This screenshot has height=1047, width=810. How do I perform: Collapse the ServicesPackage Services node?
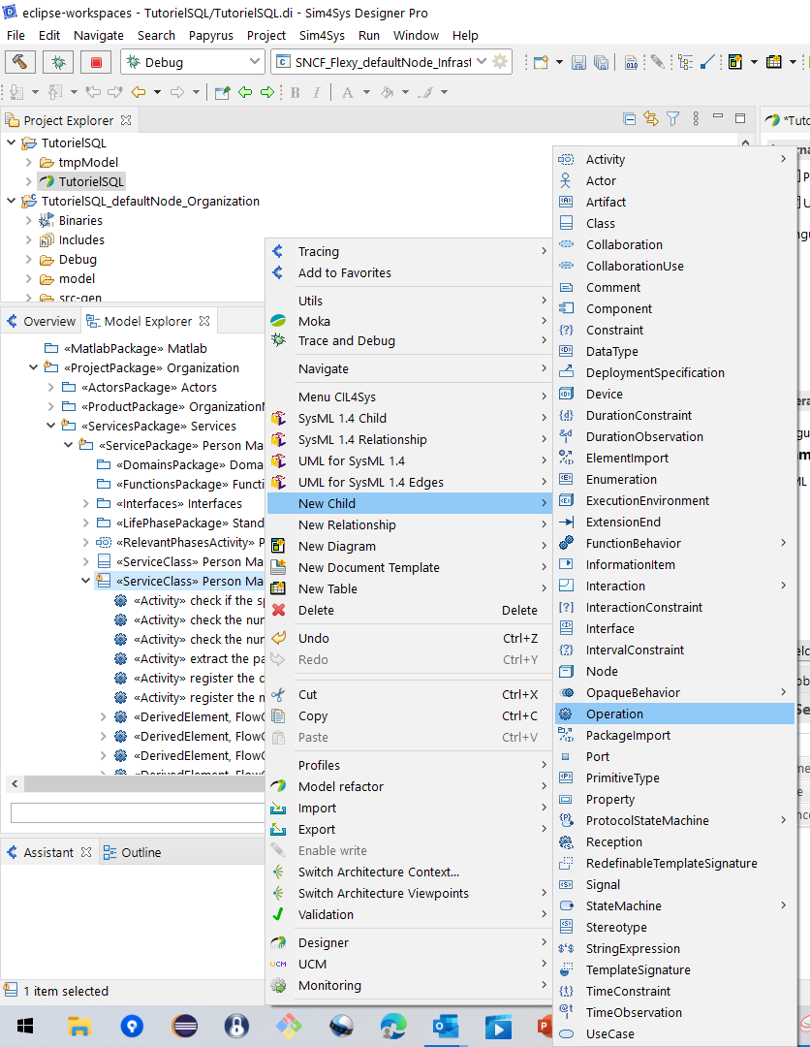tap(50, 426)
